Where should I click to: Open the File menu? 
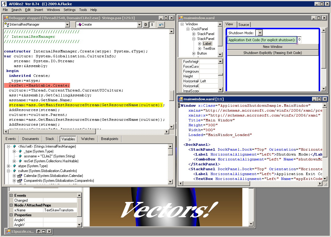[x=5, y=10]
